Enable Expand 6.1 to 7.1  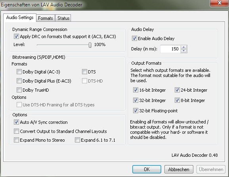click(77, 140)
